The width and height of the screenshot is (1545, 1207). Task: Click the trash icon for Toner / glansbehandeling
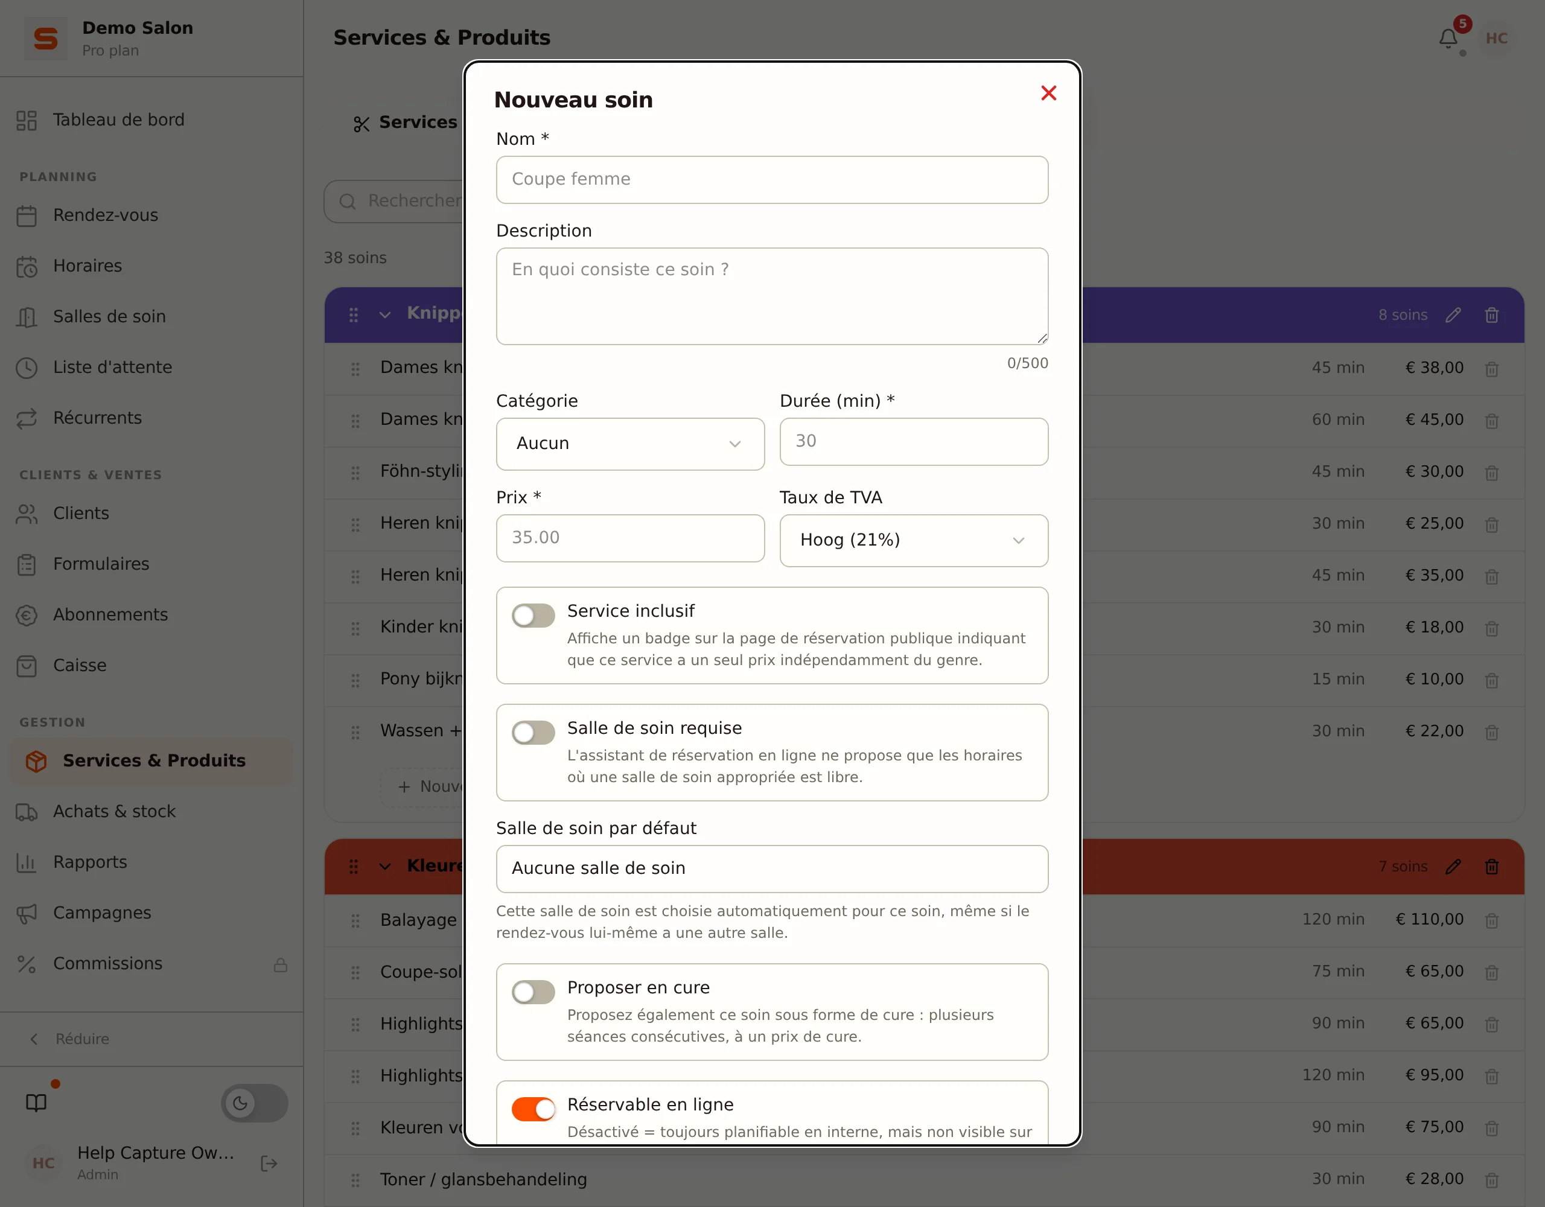1491,1179
